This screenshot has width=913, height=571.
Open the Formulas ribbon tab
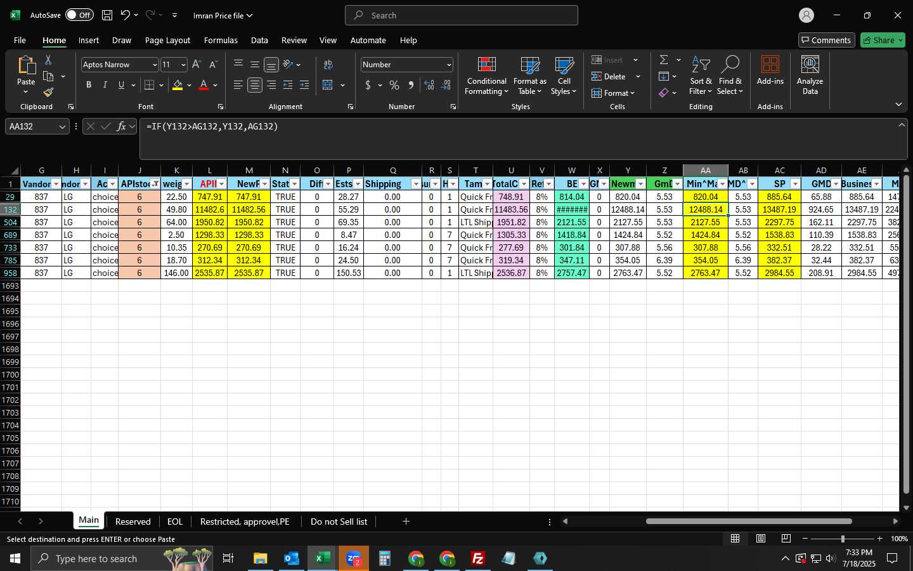click(221, 40)
